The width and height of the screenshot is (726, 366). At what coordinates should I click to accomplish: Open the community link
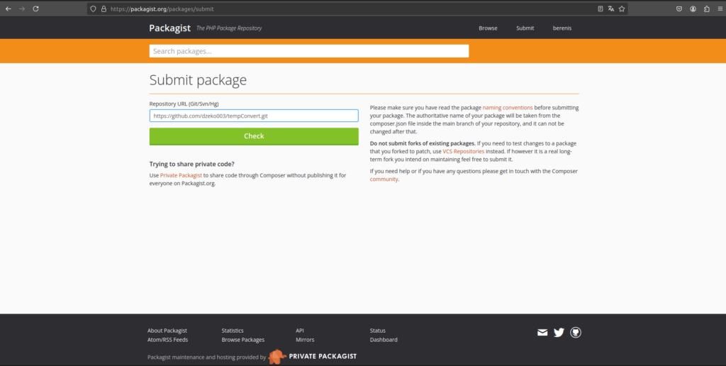(384, 179)
